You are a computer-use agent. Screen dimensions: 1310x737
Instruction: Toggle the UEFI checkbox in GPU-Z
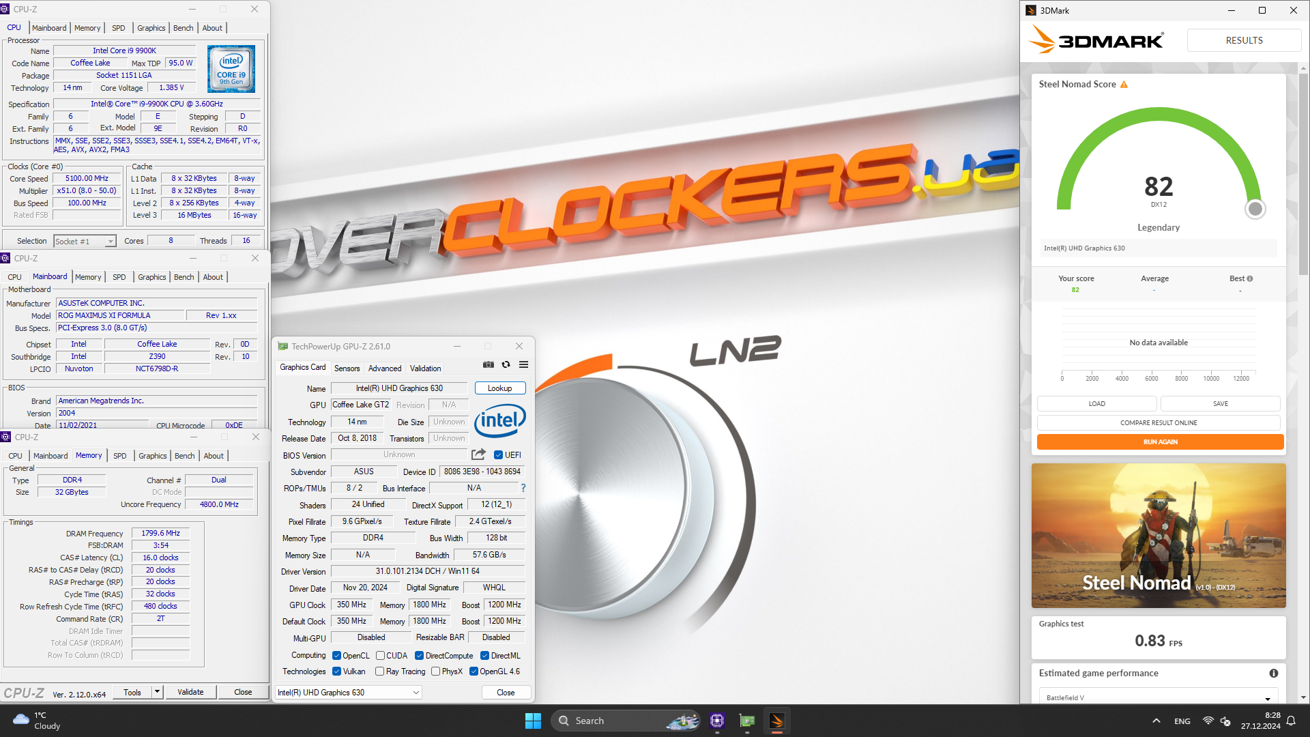pos(499,455)
